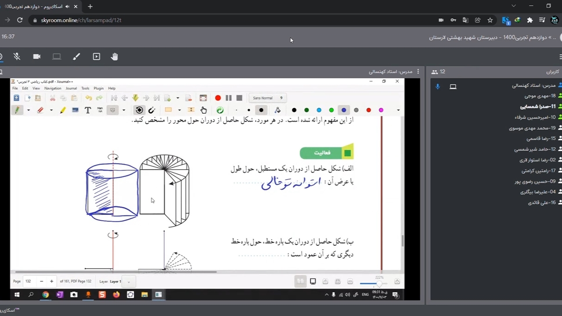Screen dimensions: 562x316
Task: Start audio recording with the red button
Action: [x=218, y=98]
